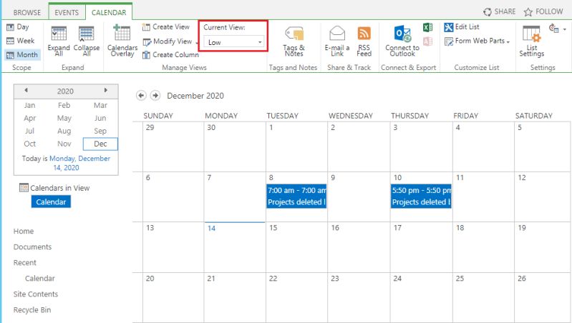Select Dec in the month picker
Image resolution: width=572 pixels, height=323 pixels.
click(x=100, y=144)
